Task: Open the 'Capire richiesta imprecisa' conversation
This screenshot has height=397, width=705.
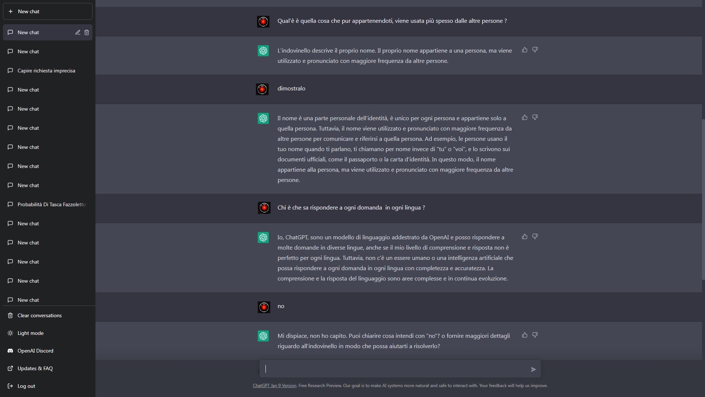Action: tap(48, 71)
